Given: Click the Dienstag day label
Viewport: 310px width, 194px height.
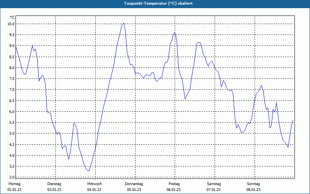Looking at the screenshot, I should (x=54, y=184).
